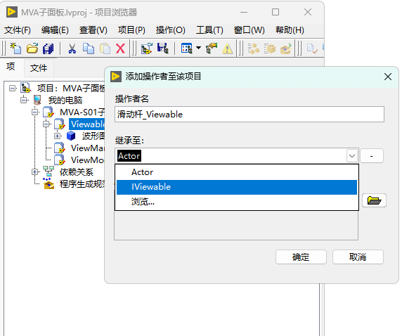Image resolution: width=402 pixels, height=336 pixels.
Task: Click the folder browse button in dialog
Action: (374, 200)
